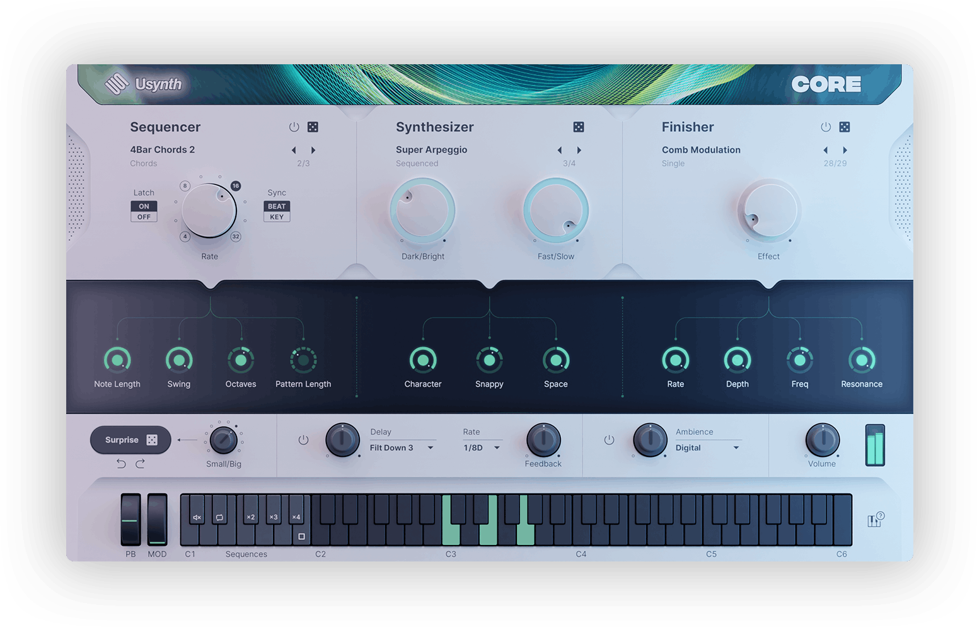Select next Finisher preset arrow
Image resolution: width=977 pixels, height=627 pixels.
click(845, 150)
